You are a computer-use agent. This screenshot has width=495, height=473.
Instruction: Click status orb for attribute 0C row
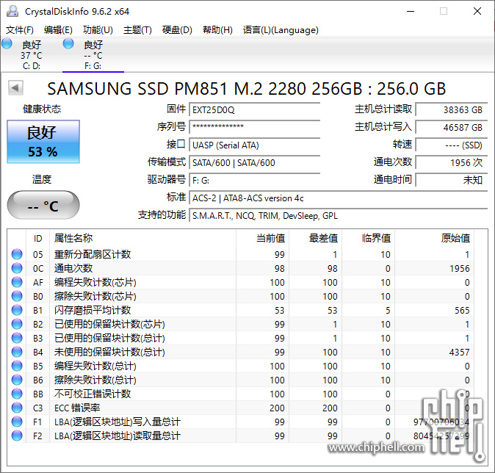point(17,268)
